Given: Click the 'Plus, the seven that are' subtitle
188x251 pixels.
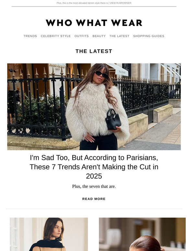Looking at the screenshot, I should pos(94,186).
